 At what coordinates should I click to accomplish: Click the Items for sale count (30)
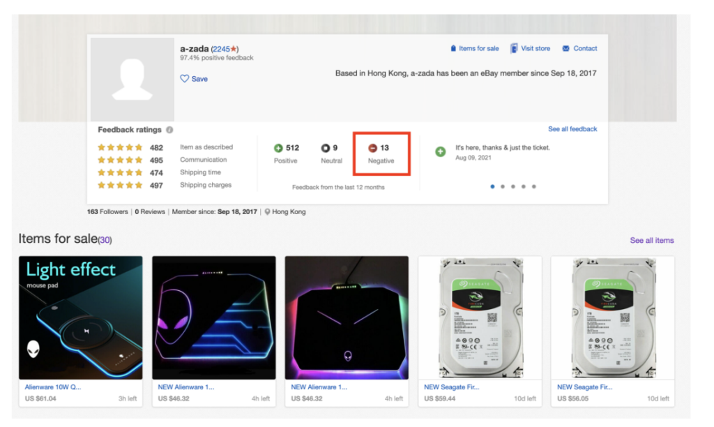105,240
